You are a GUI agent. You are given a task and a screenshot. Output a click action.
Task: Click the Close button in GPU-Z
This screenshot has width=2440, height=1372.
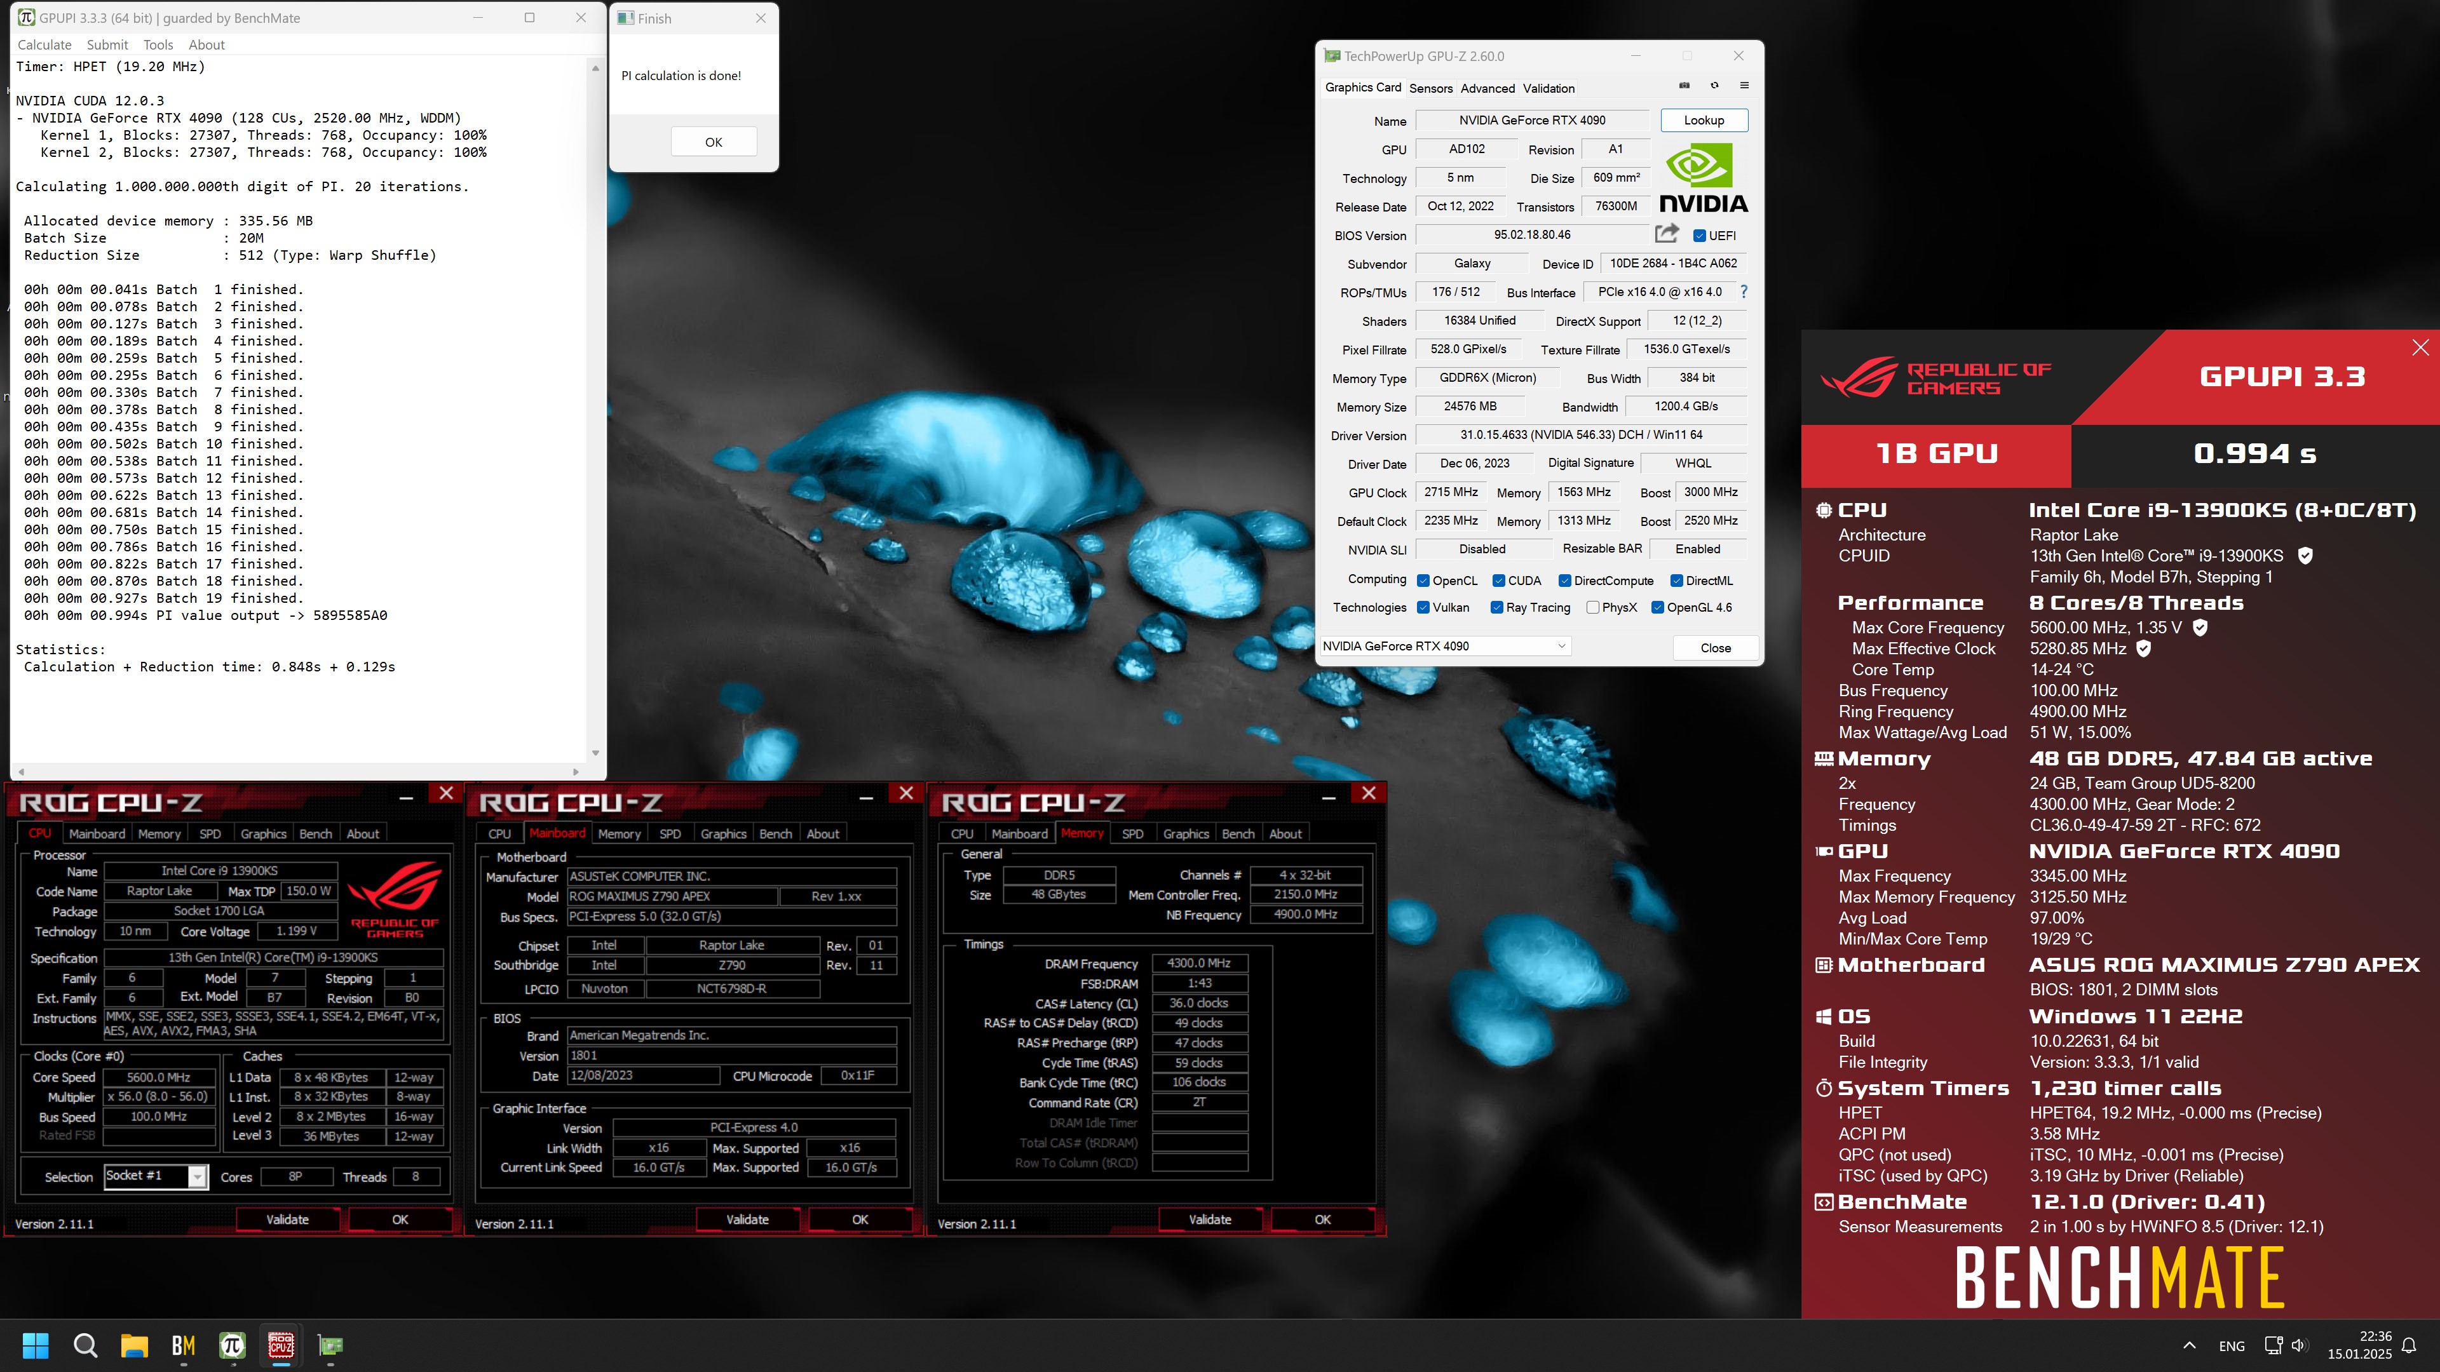(1716, 648)
